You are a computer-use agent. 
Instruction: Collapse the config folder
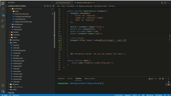tap(14, 43)
